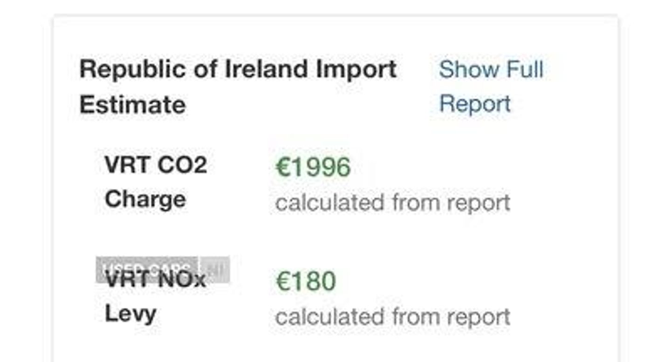The width and height of the screenshot is (671, 362).
Task: Click the word Report in the blue link
Action: click(x=475, y=104)
